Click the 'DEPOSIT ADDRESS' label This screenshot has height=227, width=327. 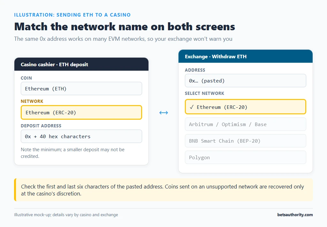point(41,126)
